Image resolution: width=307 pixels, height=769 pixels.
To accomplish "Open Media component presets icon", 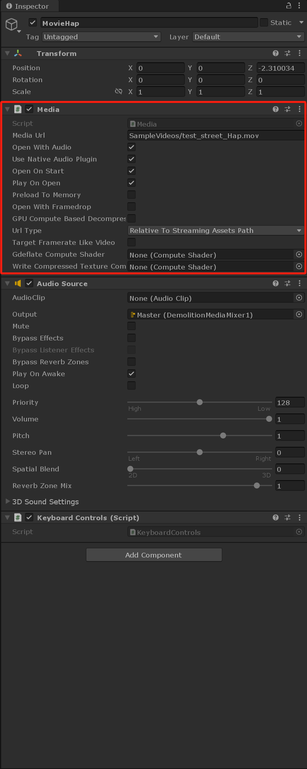I will coord(288,109).
